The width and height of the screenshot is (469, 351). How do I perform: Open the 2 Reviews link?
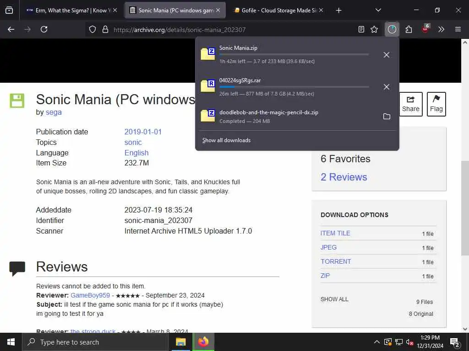344,177
